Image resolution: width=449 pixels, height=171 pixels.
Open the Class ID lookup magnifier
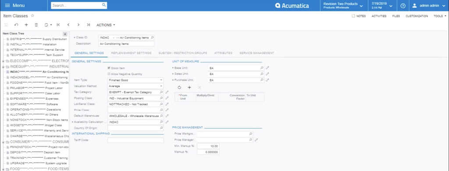152,38
